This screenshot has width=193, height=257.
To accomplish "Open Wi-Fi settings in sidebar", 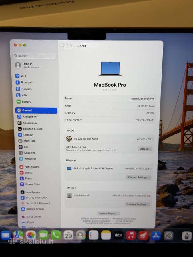I will point(21,76).
